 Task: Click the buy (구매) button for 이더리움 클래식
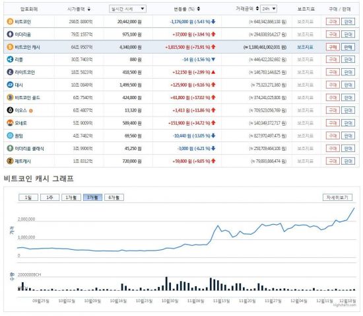click(x=333, y=148)
